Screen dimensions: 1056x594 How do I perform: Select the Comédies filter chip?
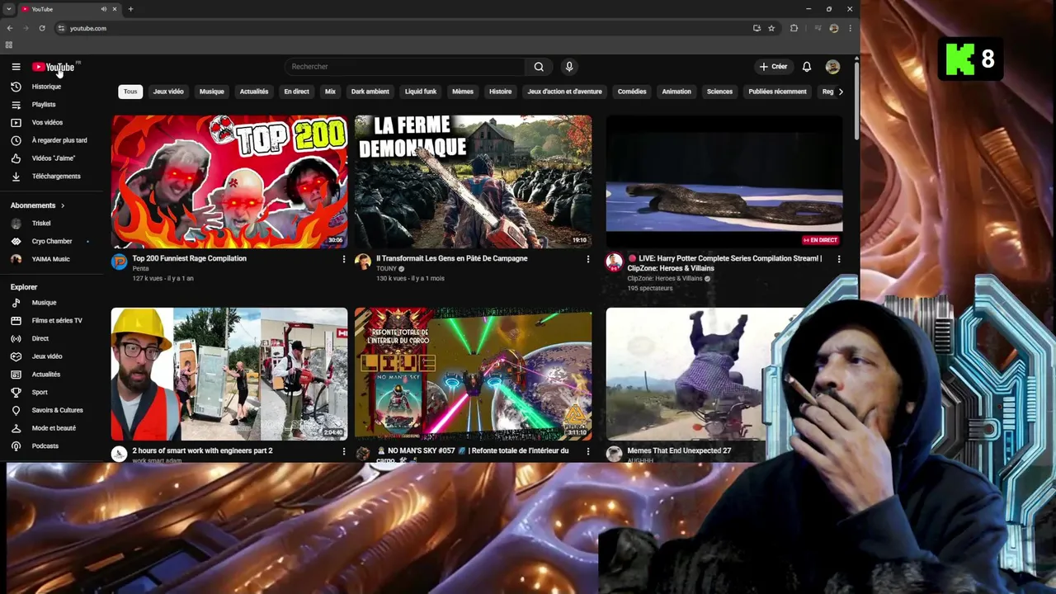click(x=632, y=92)
